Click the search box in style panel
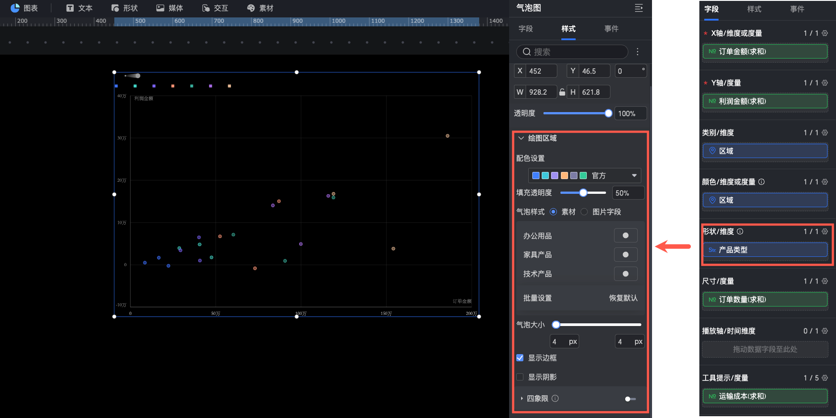 pos(572,52)
